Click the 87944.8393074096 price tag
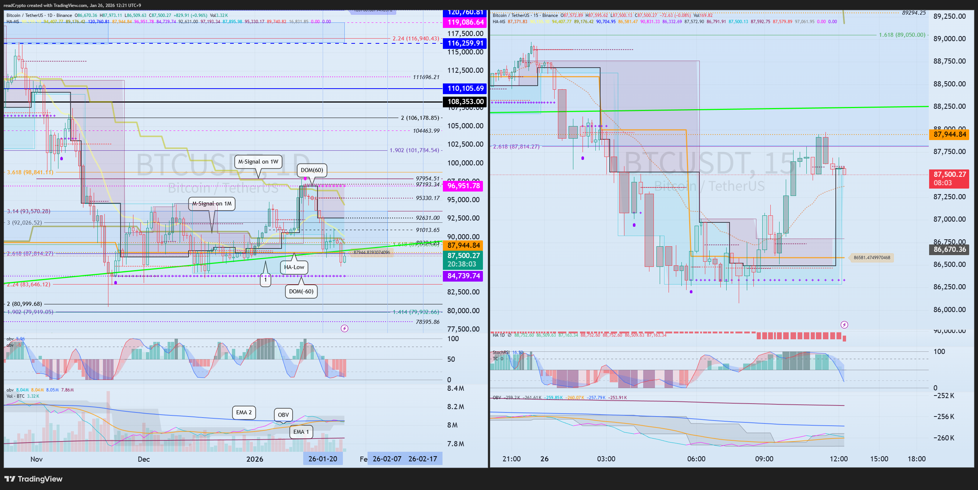Screen dimensions: 978x490 pos(371,252)
